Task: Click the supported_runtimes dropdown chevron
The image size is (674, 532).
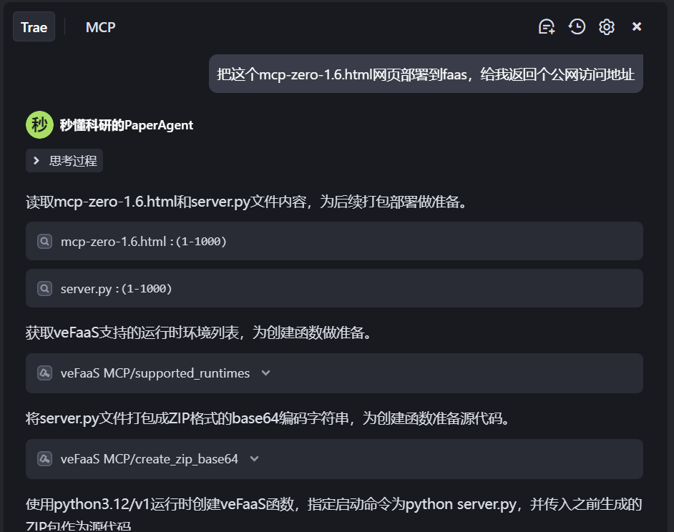Action: tap(265, 373)
